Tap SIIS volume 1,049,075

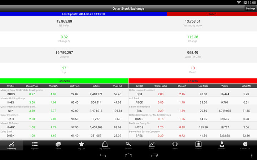[x=225, y=111]
